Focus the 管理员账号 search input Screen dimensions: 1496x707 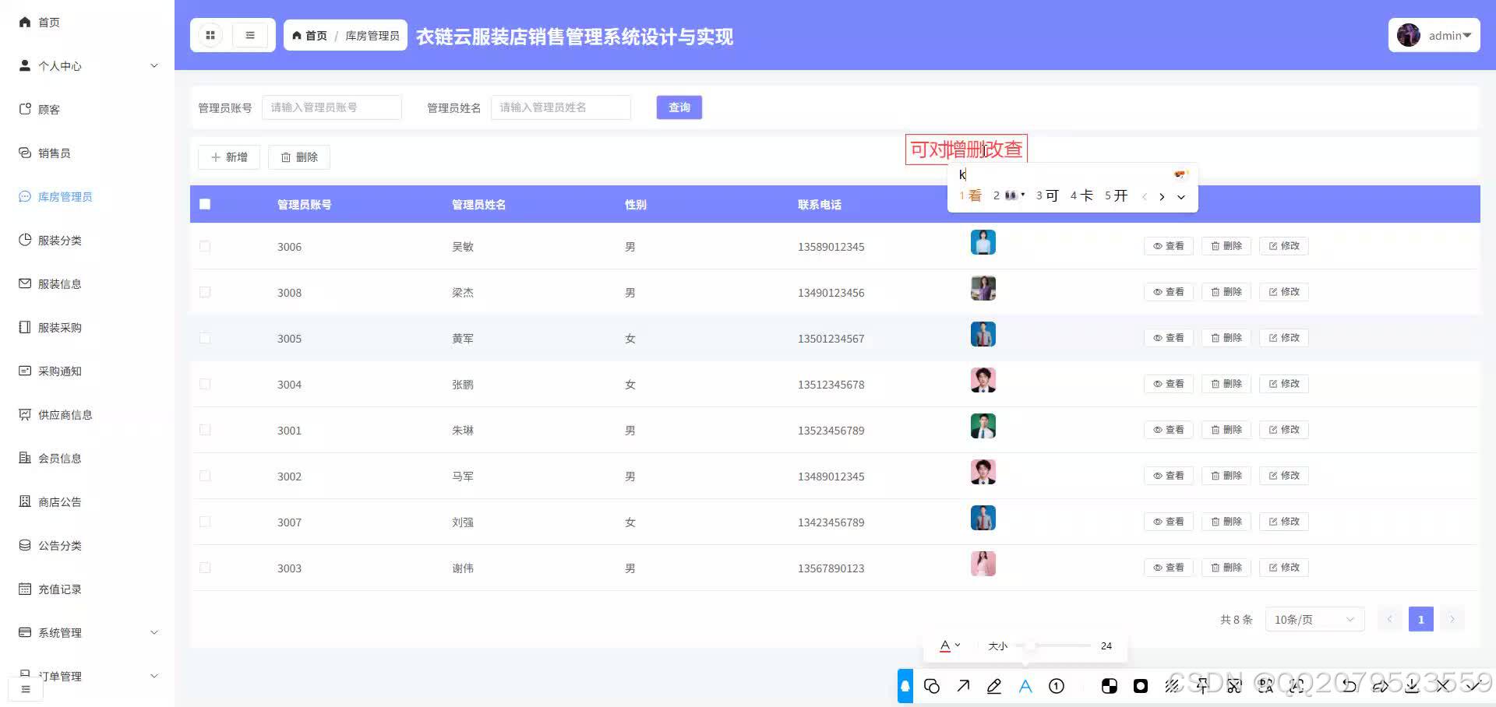point(332,107)
